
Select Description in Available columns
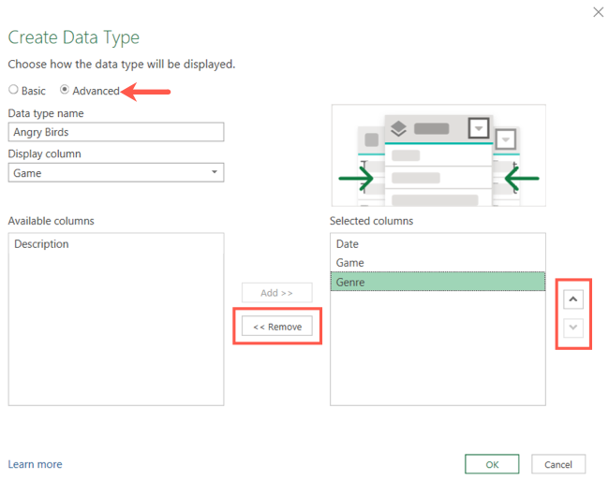41,244
